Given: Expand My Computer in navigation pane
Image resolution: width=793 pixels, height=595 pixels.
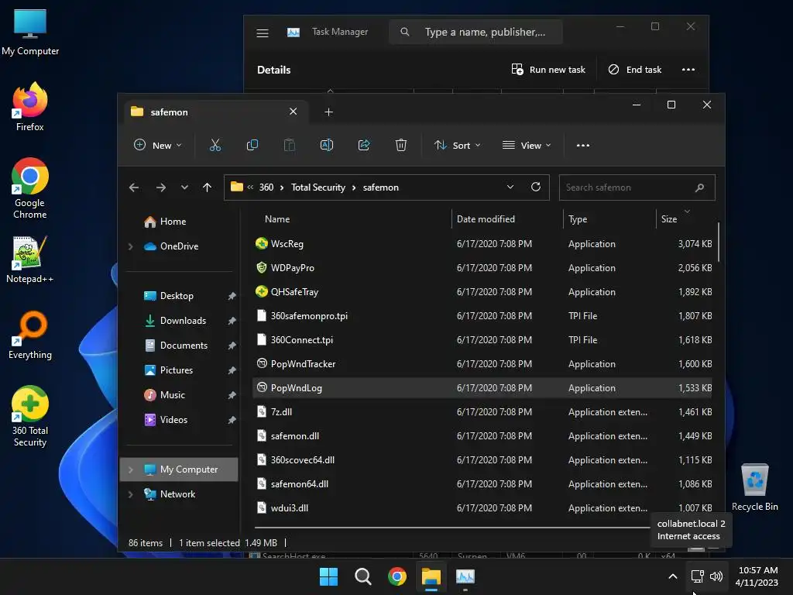Looking at the screenshot, I should pyautogui.click(x=130, y=469).
